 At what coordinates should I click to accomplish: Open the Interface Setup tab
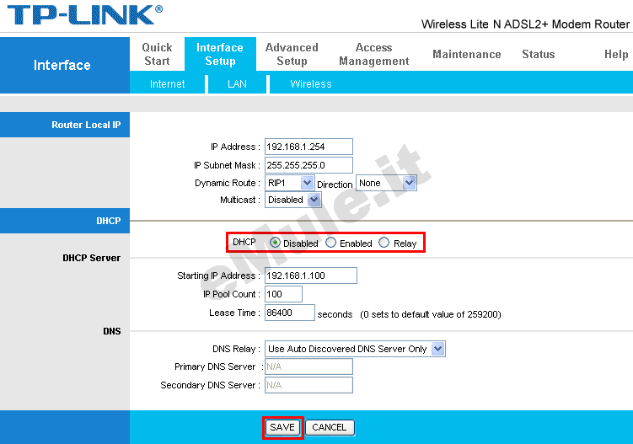coord(220,54)
